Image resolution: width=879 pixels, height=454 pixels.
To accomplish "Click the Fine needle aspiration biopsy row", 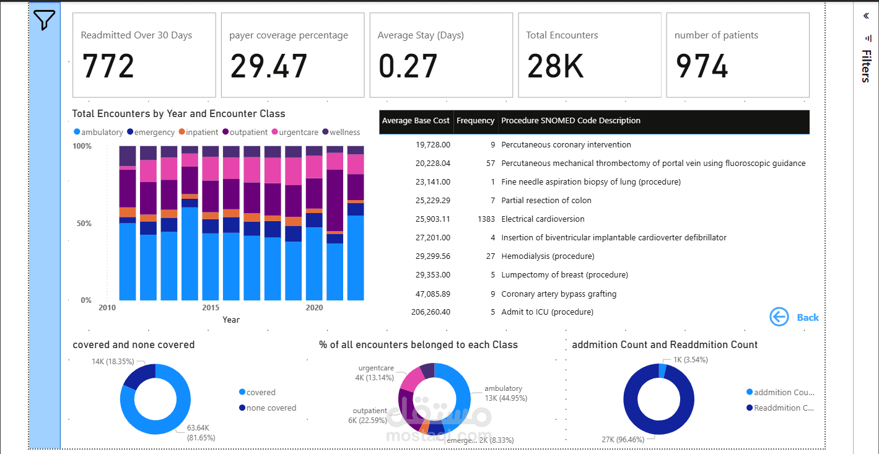I will [594, 181].
